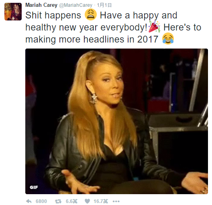Open the tweet via the 1月1日 timestamp

point(104,5)
